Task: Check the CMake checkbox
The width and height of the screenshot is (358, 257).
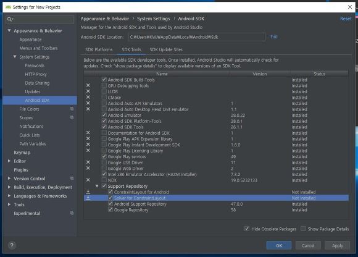Action: pyautogui.click(x=104, y=98)
